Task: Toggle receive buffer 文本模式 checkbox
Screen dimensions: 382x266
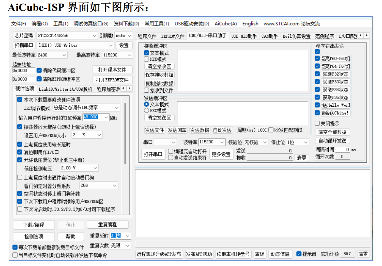Action: click(147, 53)
